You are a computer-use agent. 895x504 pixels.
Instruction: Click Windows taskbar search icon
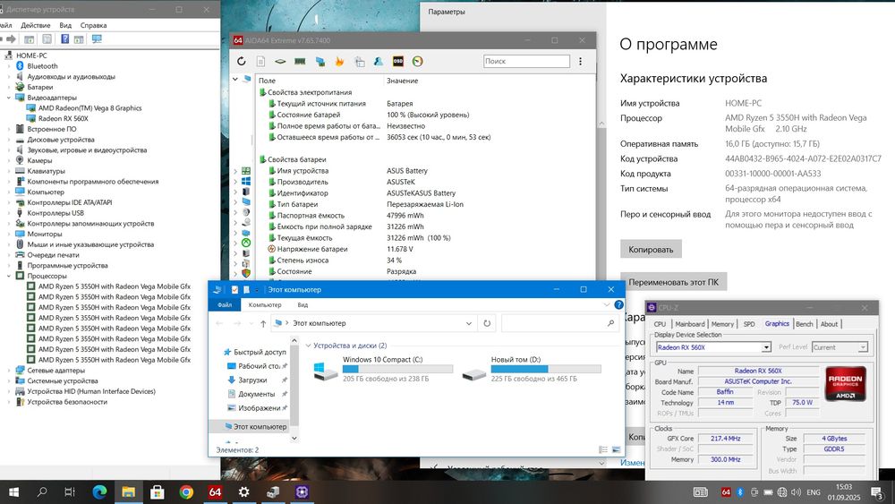tap(42, 491)
